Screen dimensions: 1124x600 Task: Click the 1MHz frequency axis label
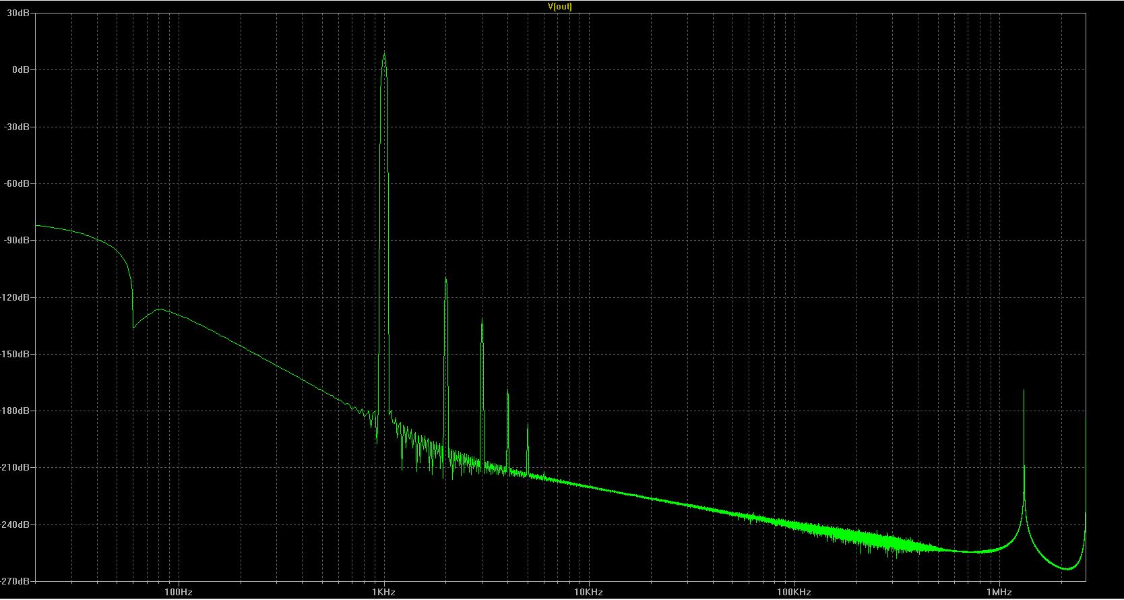(x=999, y=593)
